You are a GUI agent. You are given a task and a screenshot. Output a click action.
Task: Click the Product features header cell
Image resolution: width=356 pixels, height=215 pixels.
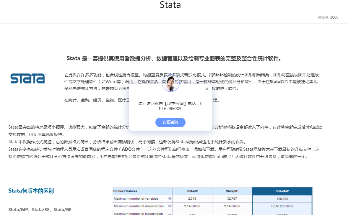pyautogui.click(x=142, y=191)
